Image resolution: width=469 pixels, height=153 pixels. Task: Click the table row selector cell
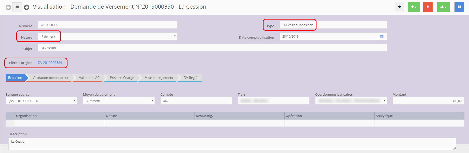10,123
